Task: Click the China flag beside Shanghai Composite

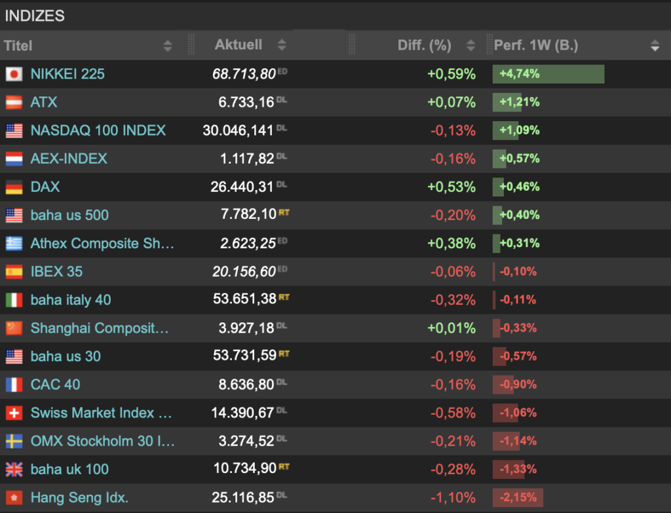Action: coord(14,329)
